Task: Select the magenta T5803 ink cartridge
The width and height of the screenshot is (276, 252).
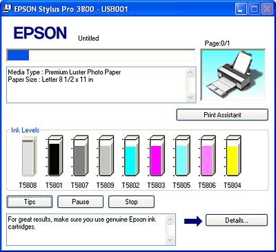Action: 157,156
